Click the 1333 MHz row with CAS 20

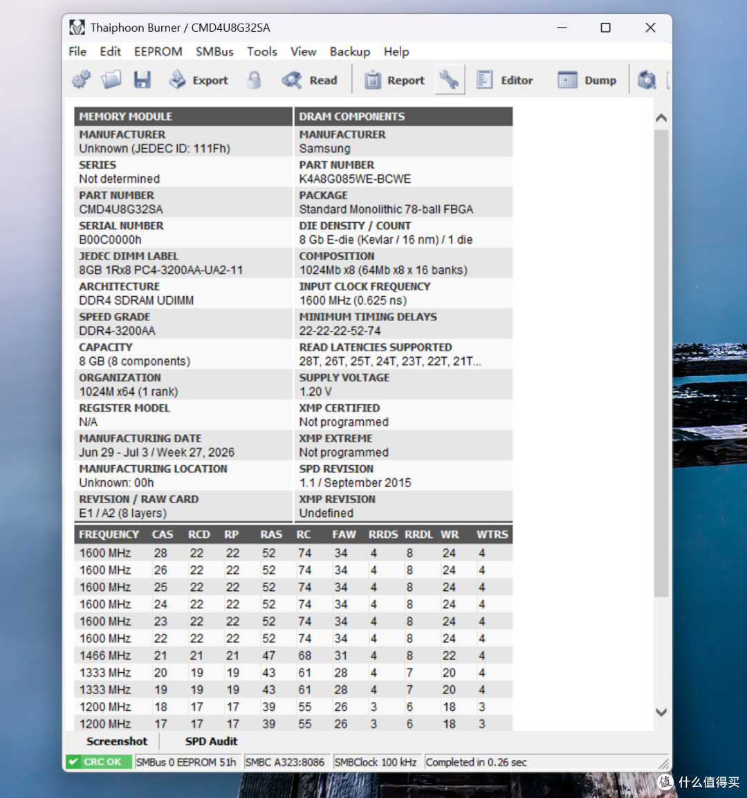pyautogui.click(x=293, y=673)
